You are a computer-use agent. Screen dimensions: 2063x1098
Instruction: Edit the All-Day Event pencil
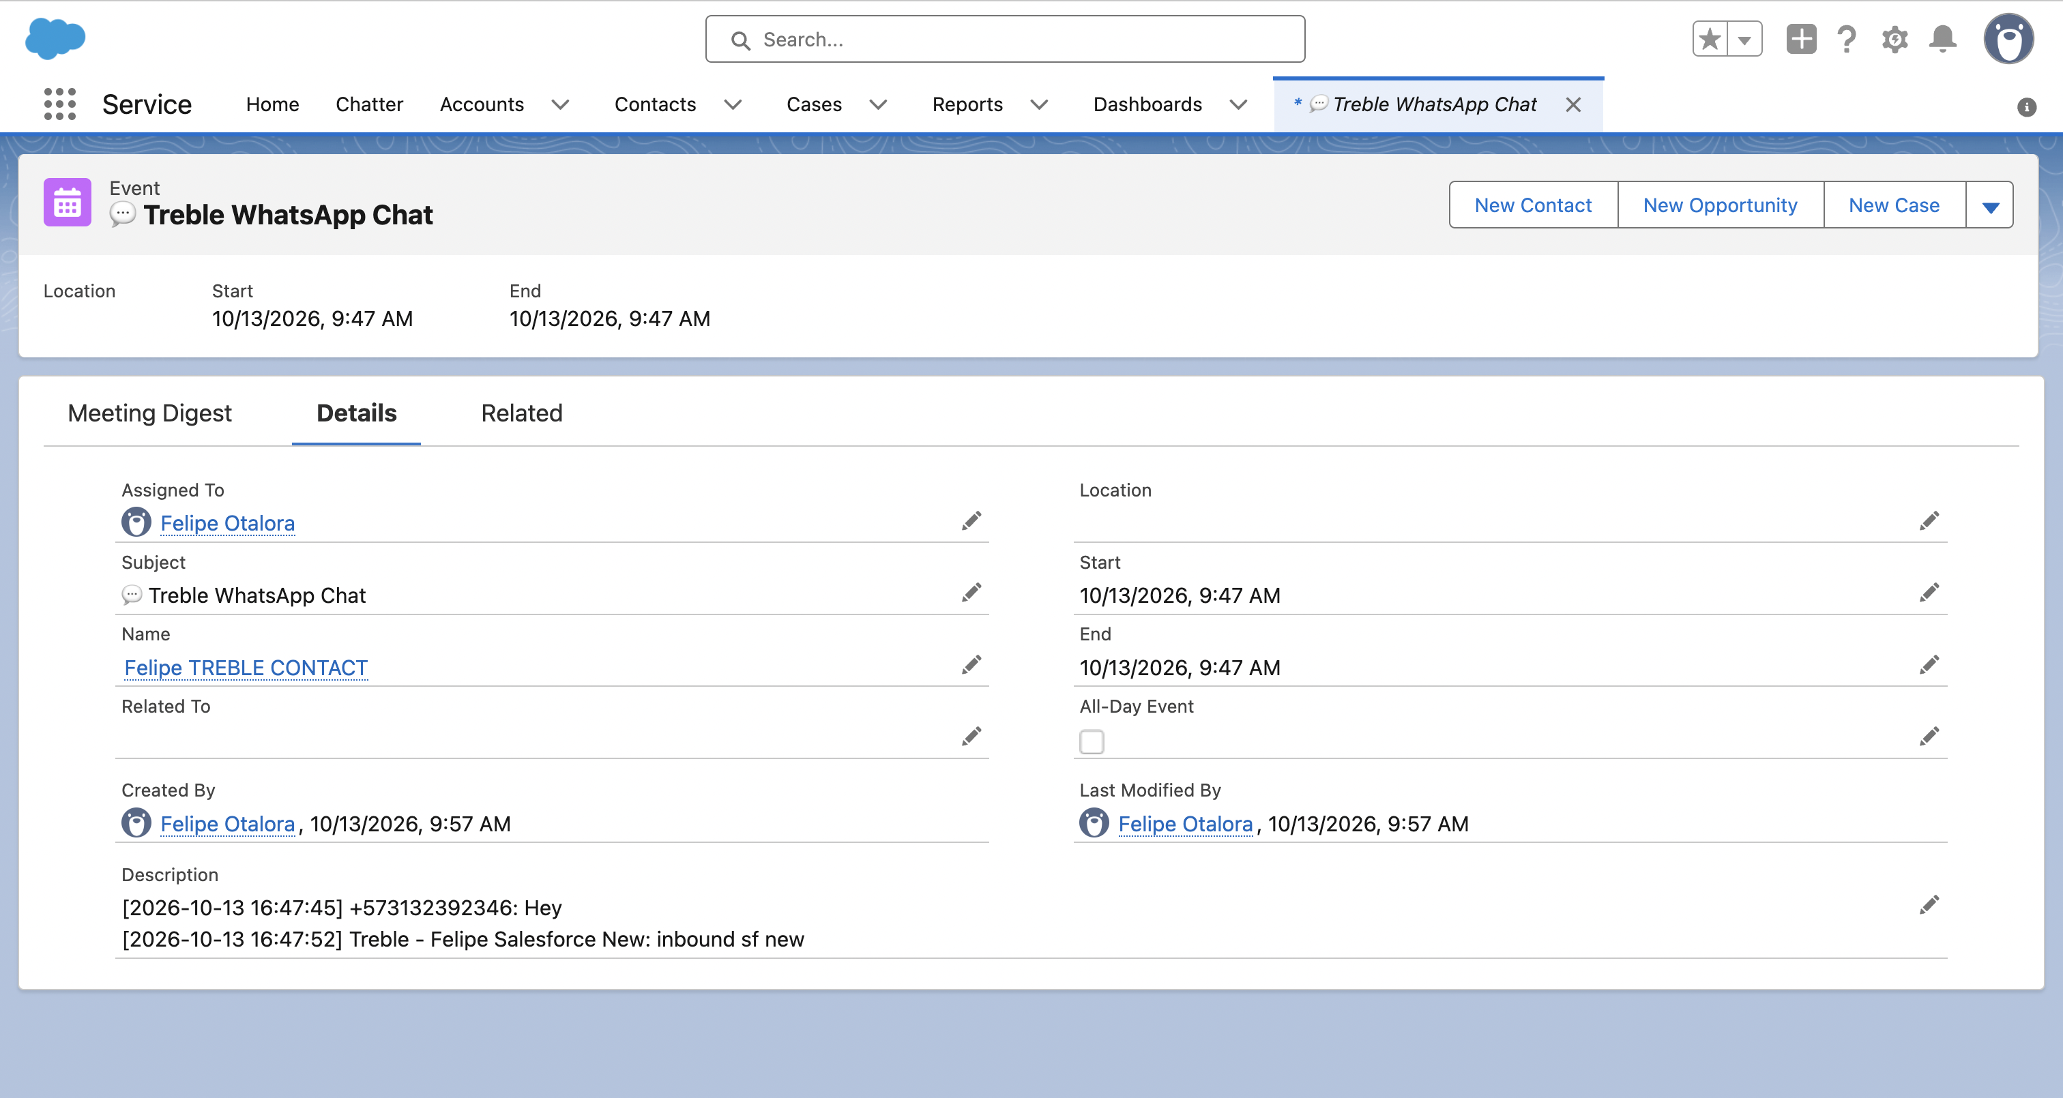point(1929,736)
